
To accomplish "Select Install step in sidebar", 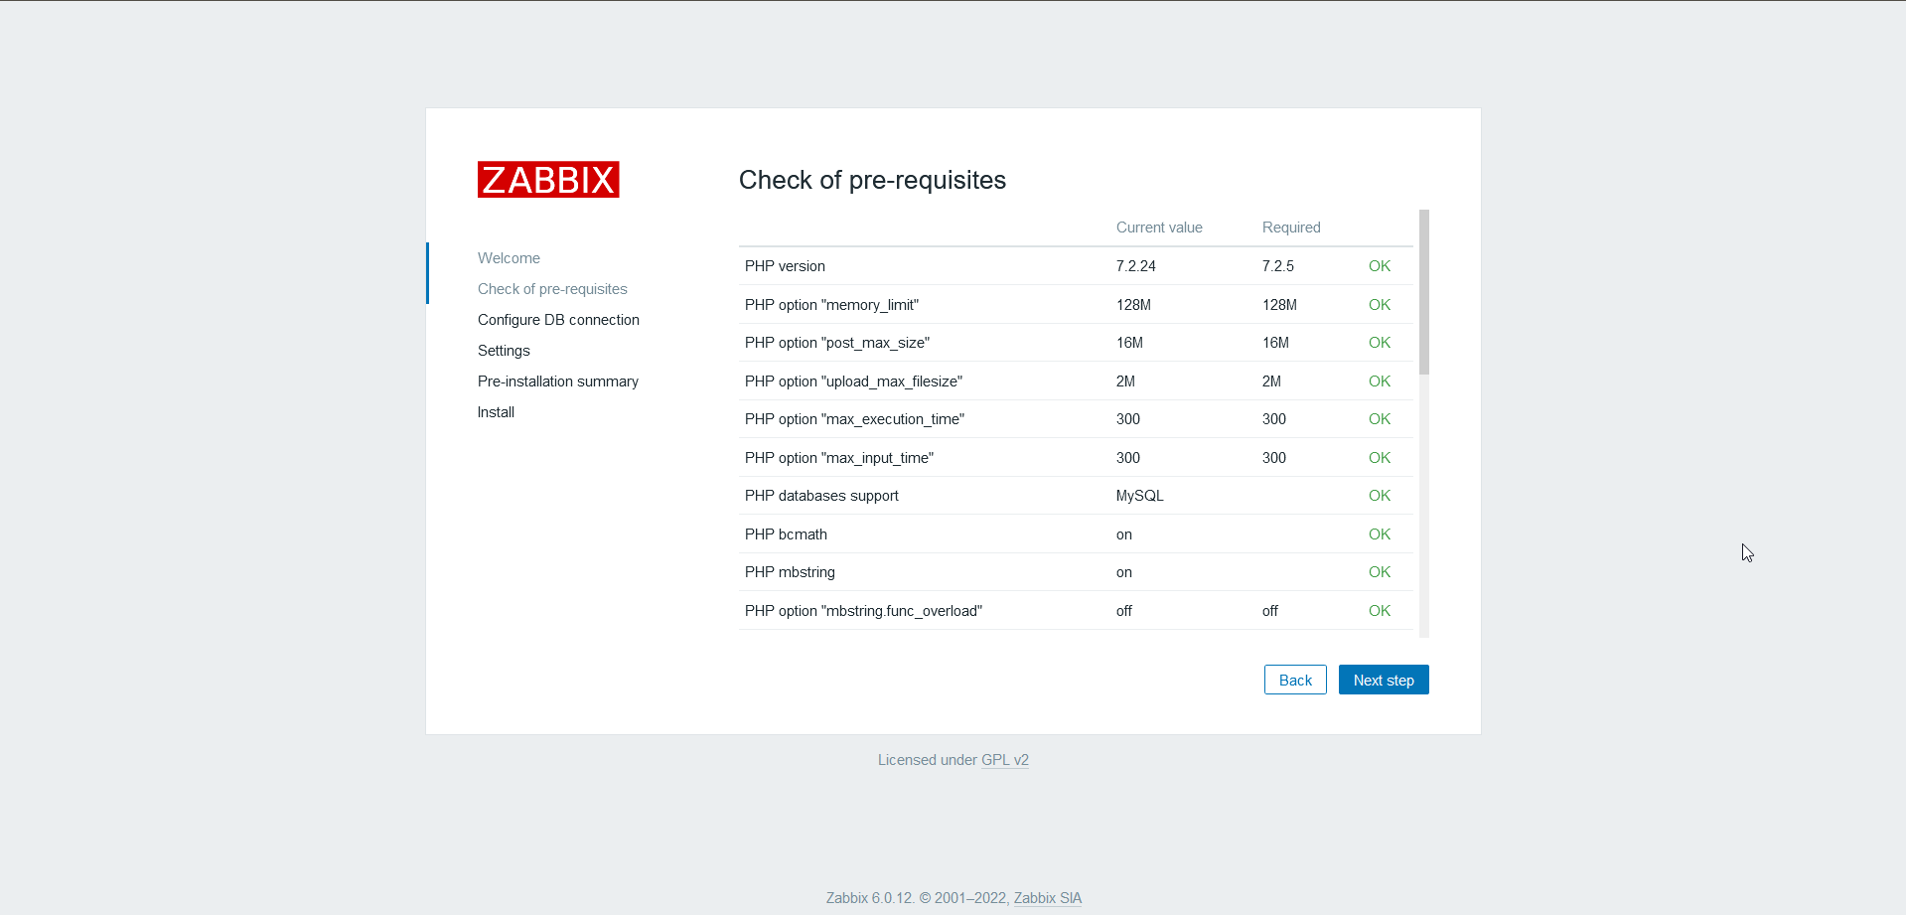I will (x=496, y=412).
